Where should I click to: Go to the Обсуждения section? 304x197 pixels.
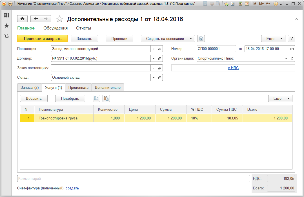click(x=56, y=28)
